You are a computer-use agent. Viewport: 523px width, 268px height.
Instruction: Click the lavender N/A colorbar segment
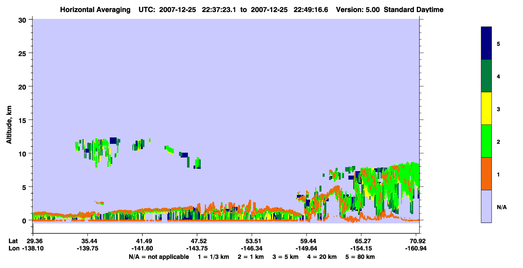click(x=486, y=206)
